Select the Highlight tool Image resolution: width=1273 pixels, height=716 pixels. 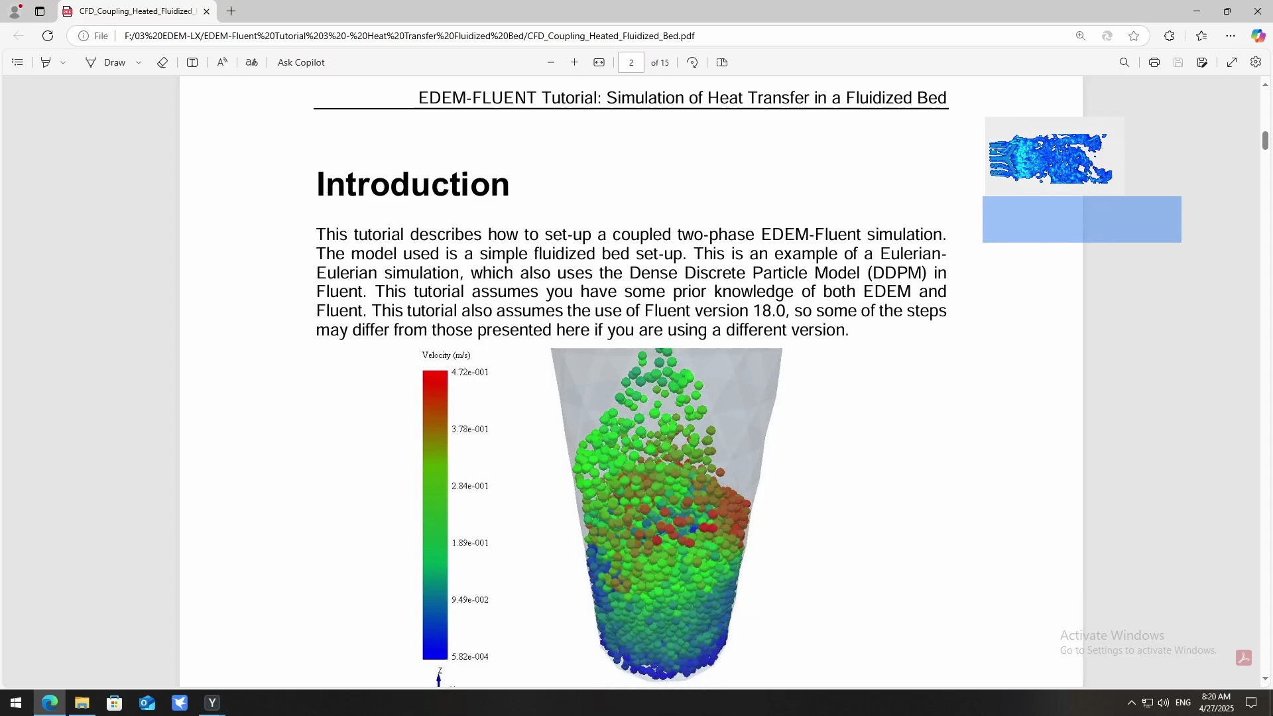click(46, 62)
